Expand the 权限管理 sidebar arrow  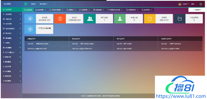coord(20,57)
